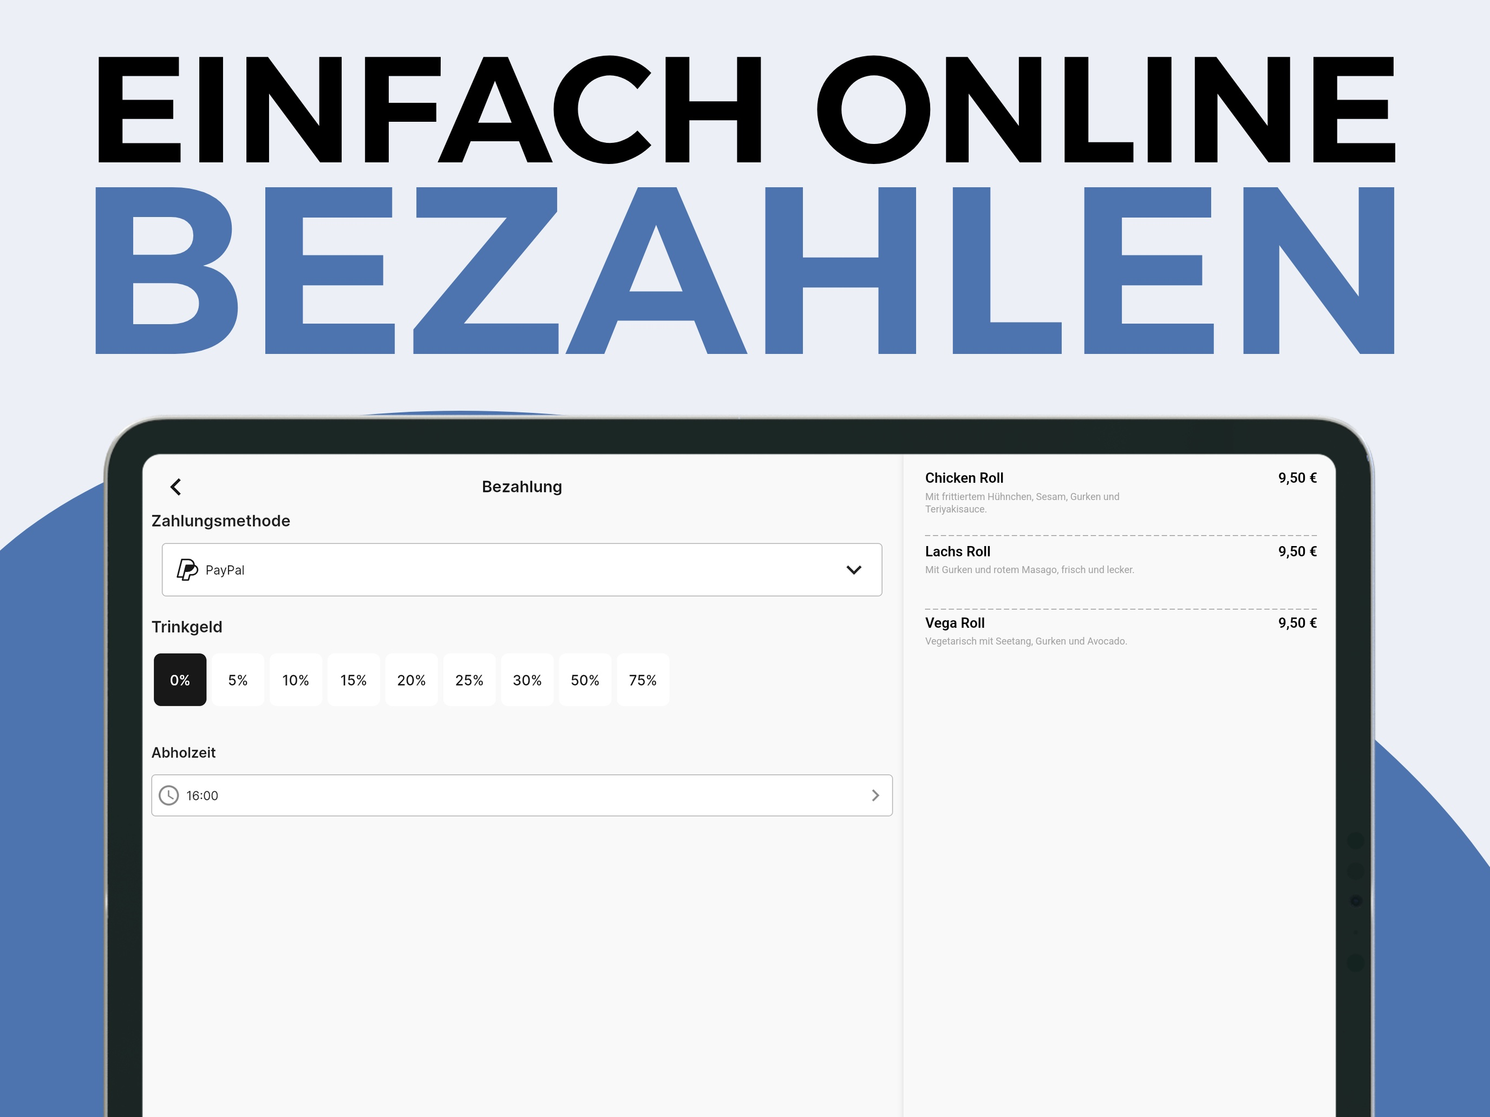Set the tip to 50%
The height and width of the screenshot is (1117, 1490).
[x=585, y=680]
